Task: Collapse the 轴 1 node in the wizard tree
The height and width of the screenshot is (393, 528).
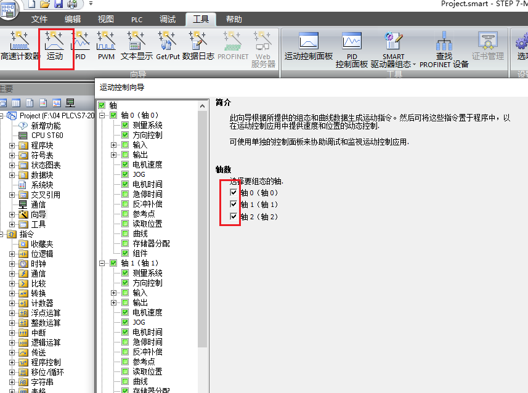Action: (102, 264)
